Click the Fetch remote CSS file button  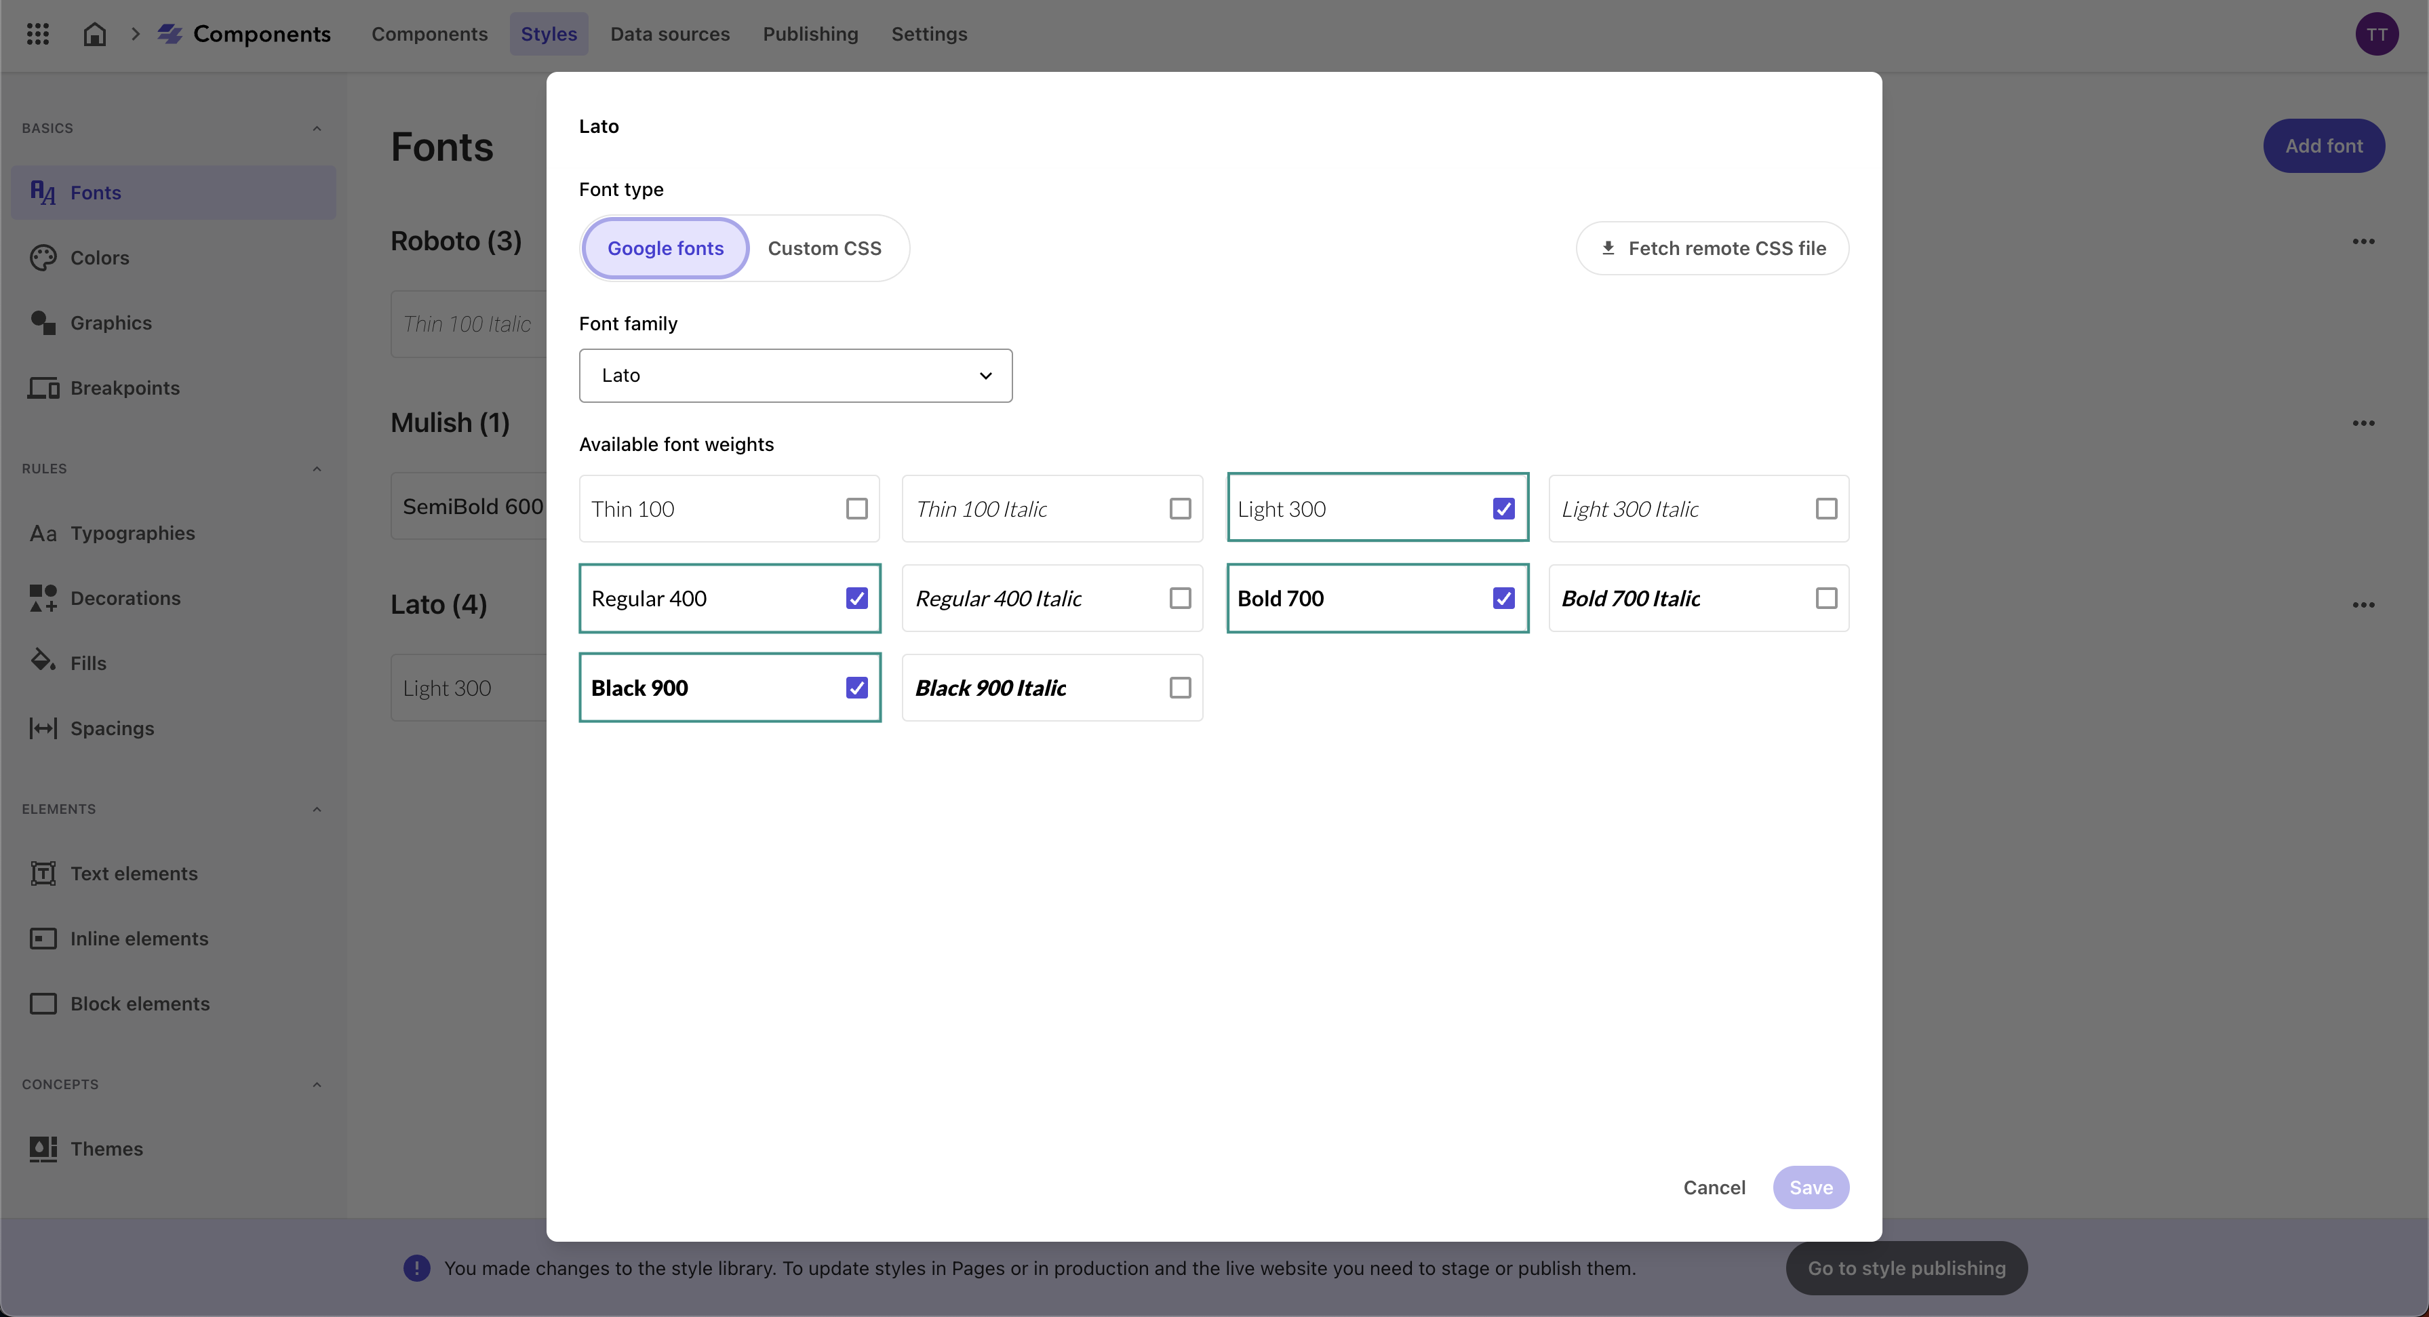[x=1712, y=248]
